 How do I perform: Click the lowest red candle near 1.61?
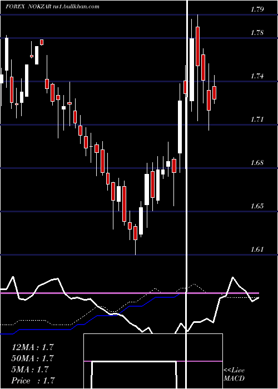click(x=135, y=233)
